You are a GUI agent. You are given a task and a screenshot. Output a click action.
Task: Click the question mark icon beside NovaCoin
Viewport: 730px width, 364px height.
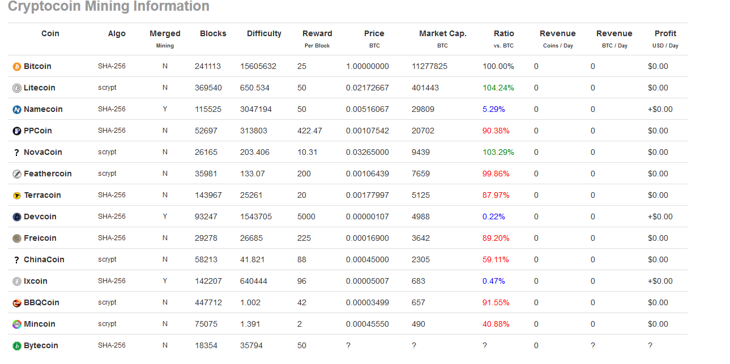pos(17,153)
